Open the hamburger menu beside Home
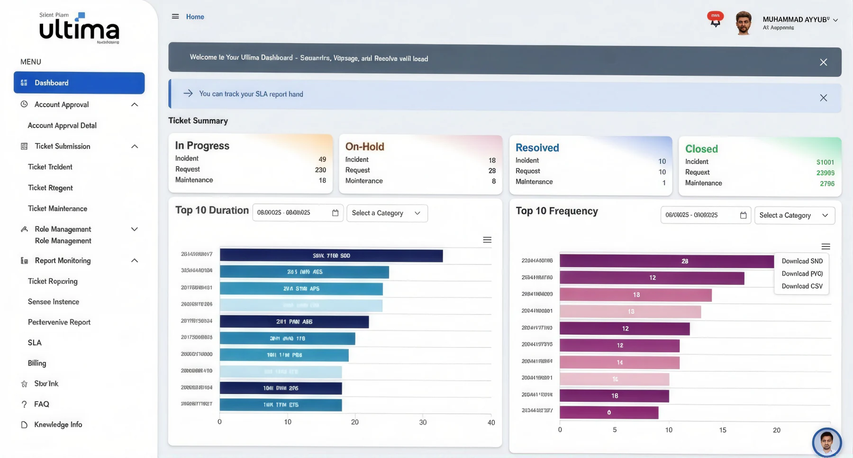The image size is (853, 458). [x=175, y=17]
